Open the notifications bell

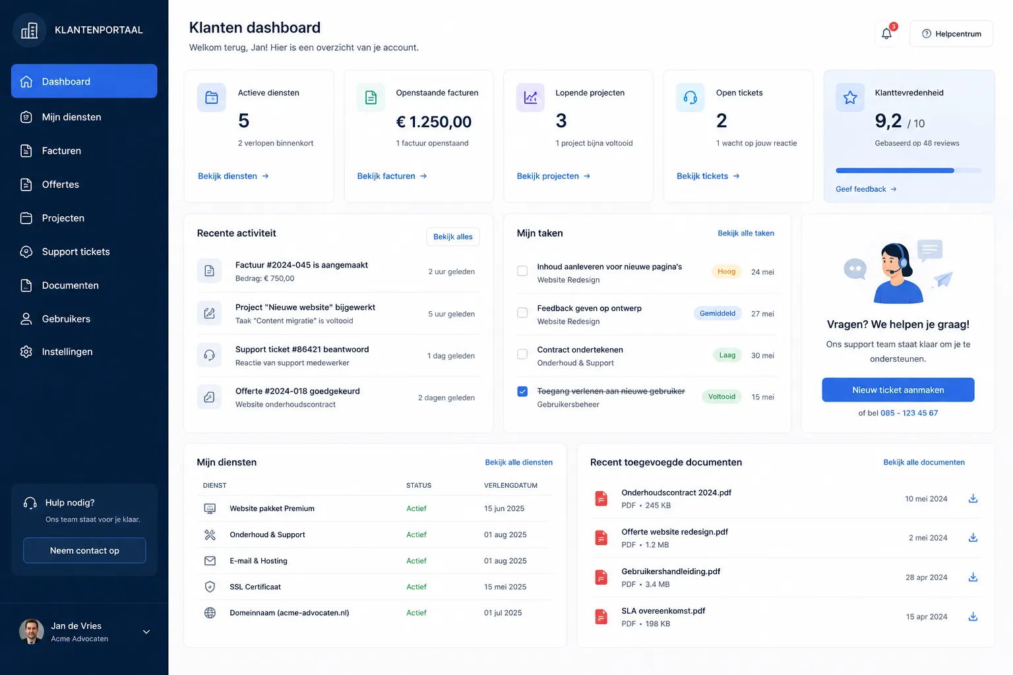[886, 34]
